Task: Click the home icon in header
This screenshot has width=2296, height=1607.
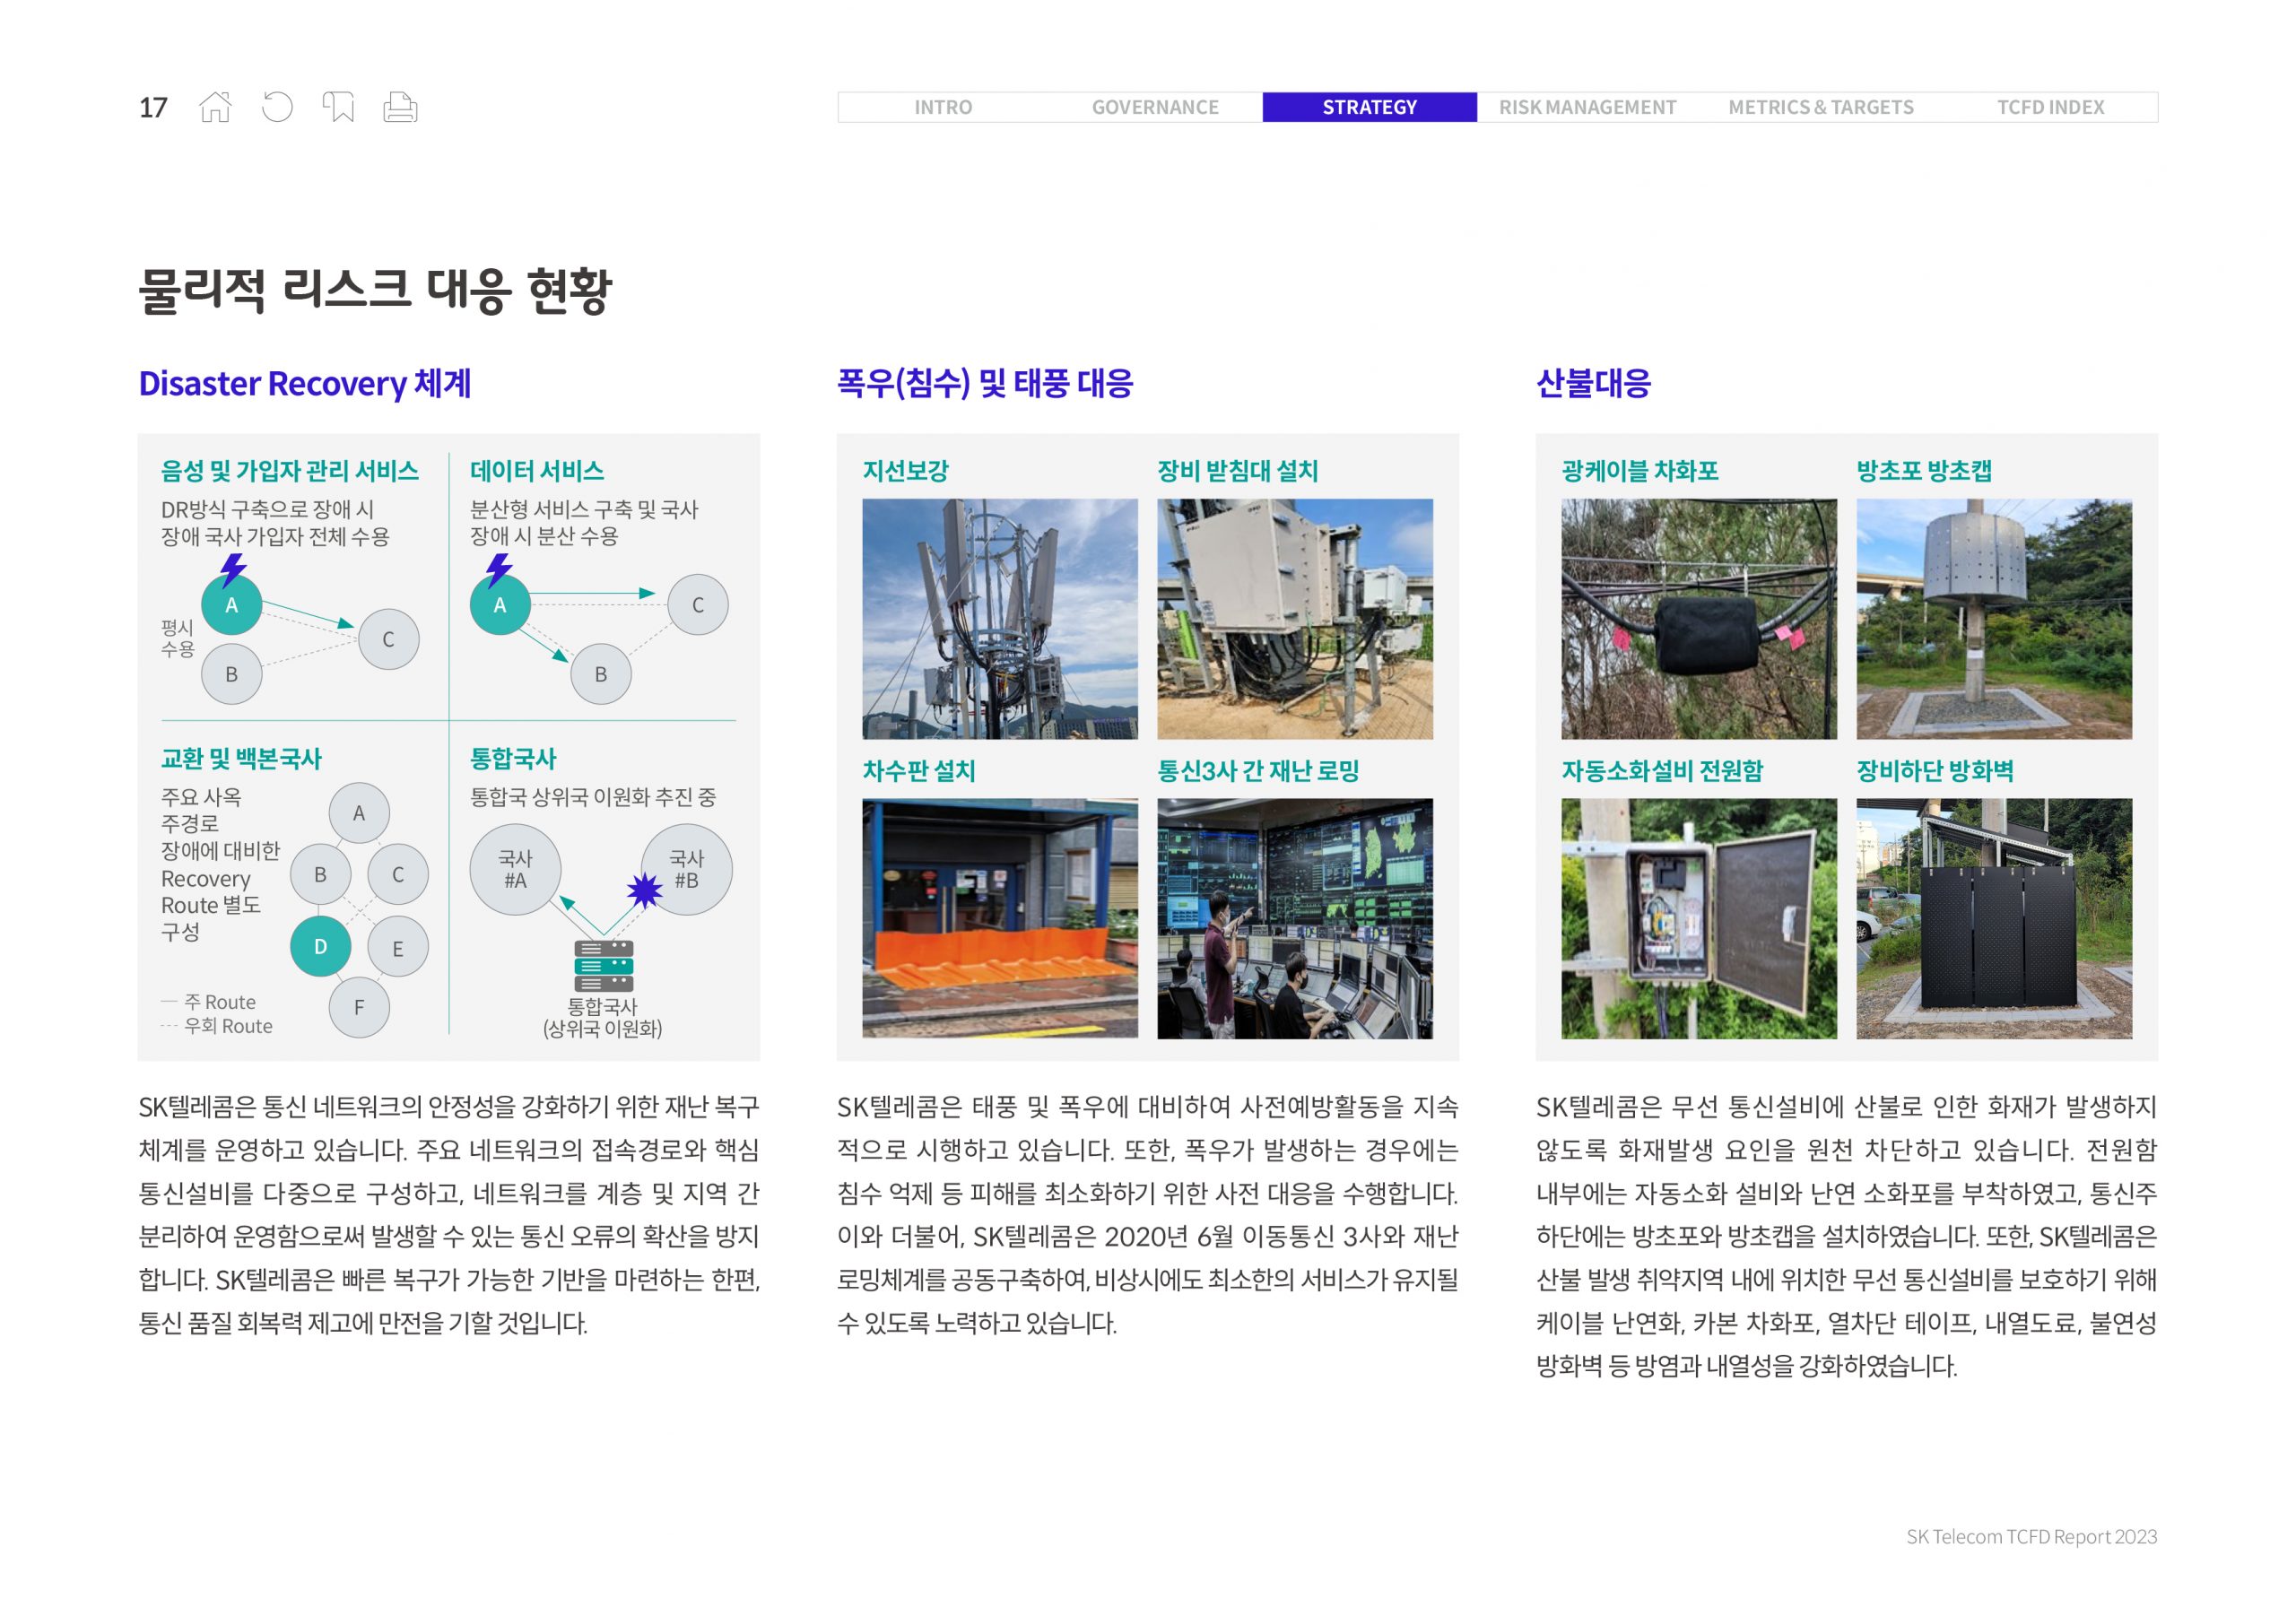Action: (215, 107)
